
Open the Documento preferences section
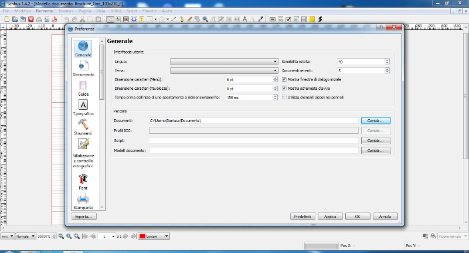click(83, 66)
